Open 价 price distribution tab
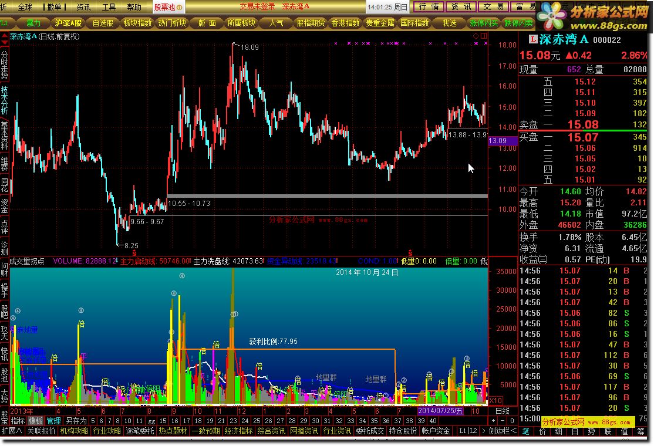 [542, 431]
